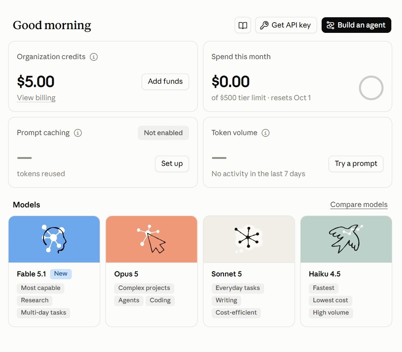Click the Lowest cost tag
Viewport: 402px width, 352px height.
click(331, 300)
